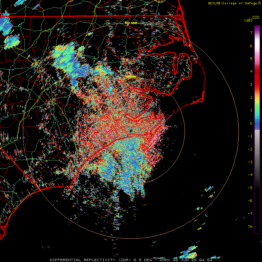Click the DZD product label above the scale
The image size is (262, 262).
(256, 17)
